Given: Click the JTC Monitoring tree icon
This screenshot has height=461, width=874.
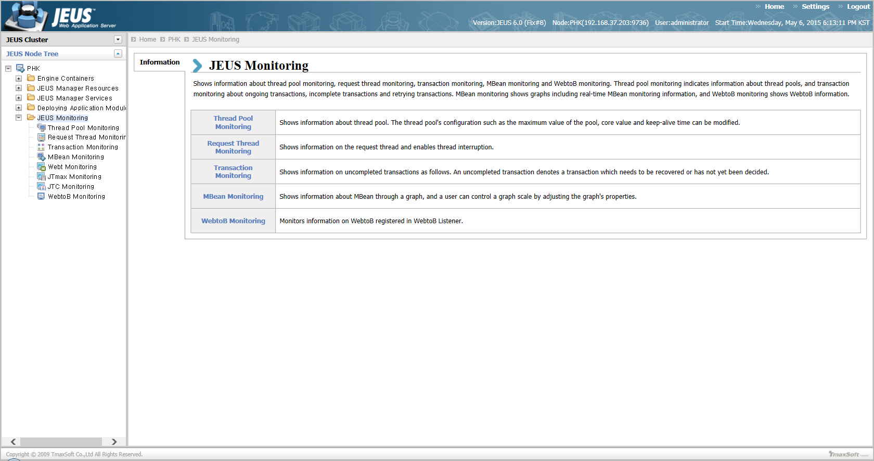Looking at the screenshot, I should (x=41, y=187).
